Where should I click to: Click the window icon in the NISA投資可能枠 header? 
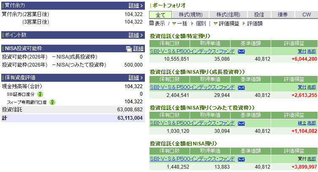pyautogui.click(x=128, y=49)
